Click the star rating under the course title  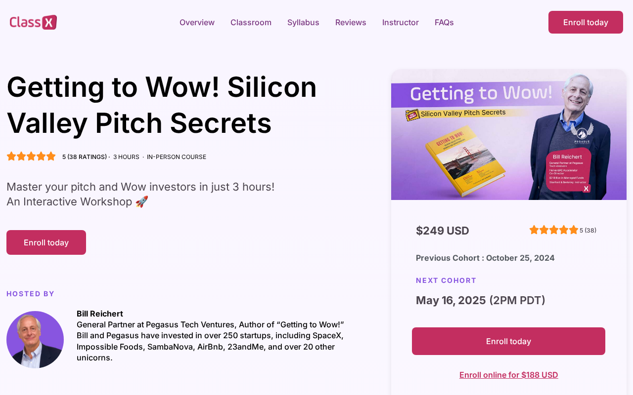(x=31, y=157)
